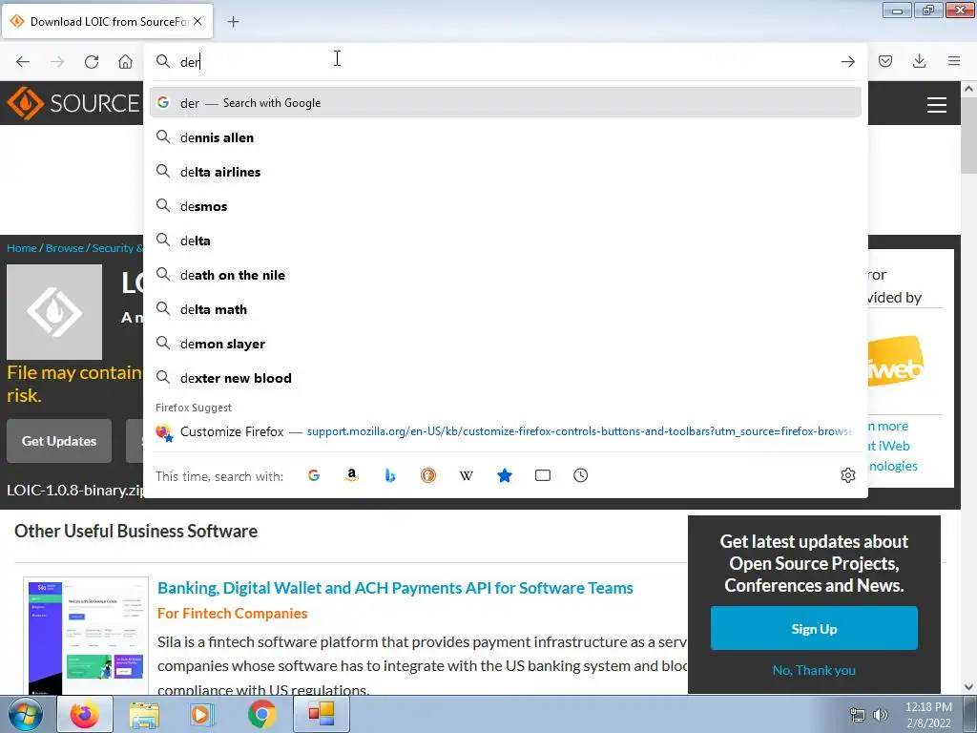Pick the 'desmos' suggestion
This screenshot has width=977, height=733.
pos(506,206)
